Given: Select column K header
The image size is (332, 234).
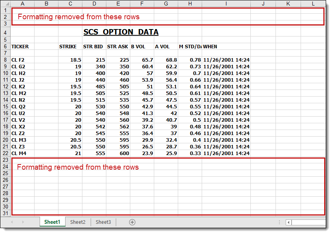Looking at the screenshot, I should click(x=288, y=4).
